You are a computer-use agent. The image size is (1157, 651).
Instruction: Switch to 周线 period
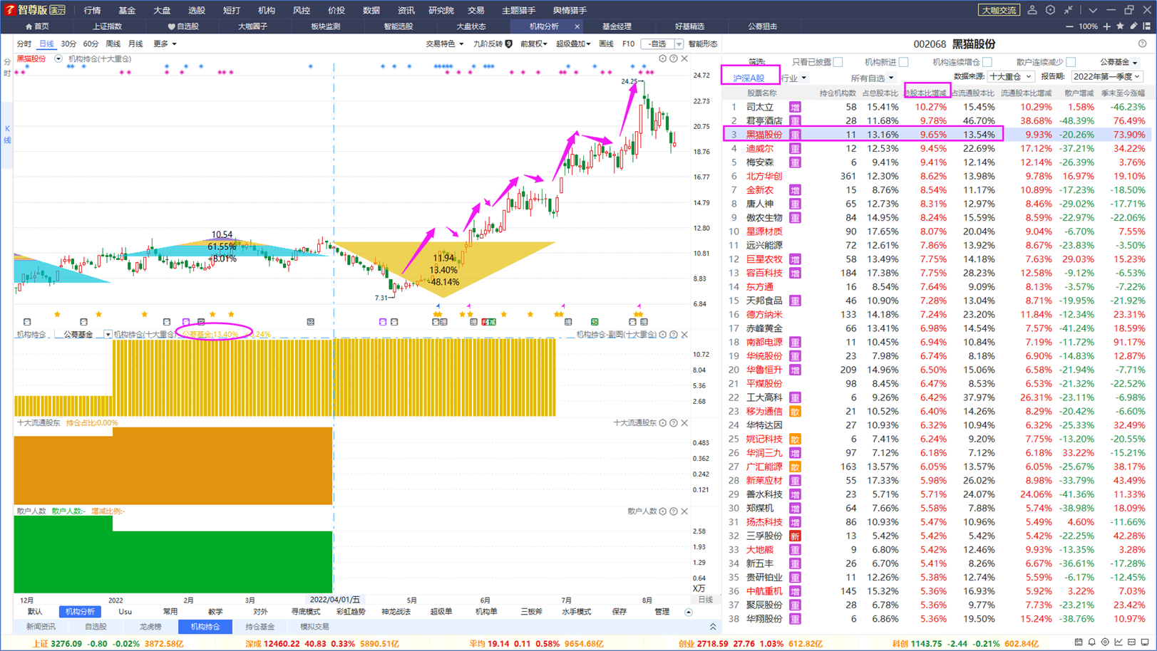[113, 44]
